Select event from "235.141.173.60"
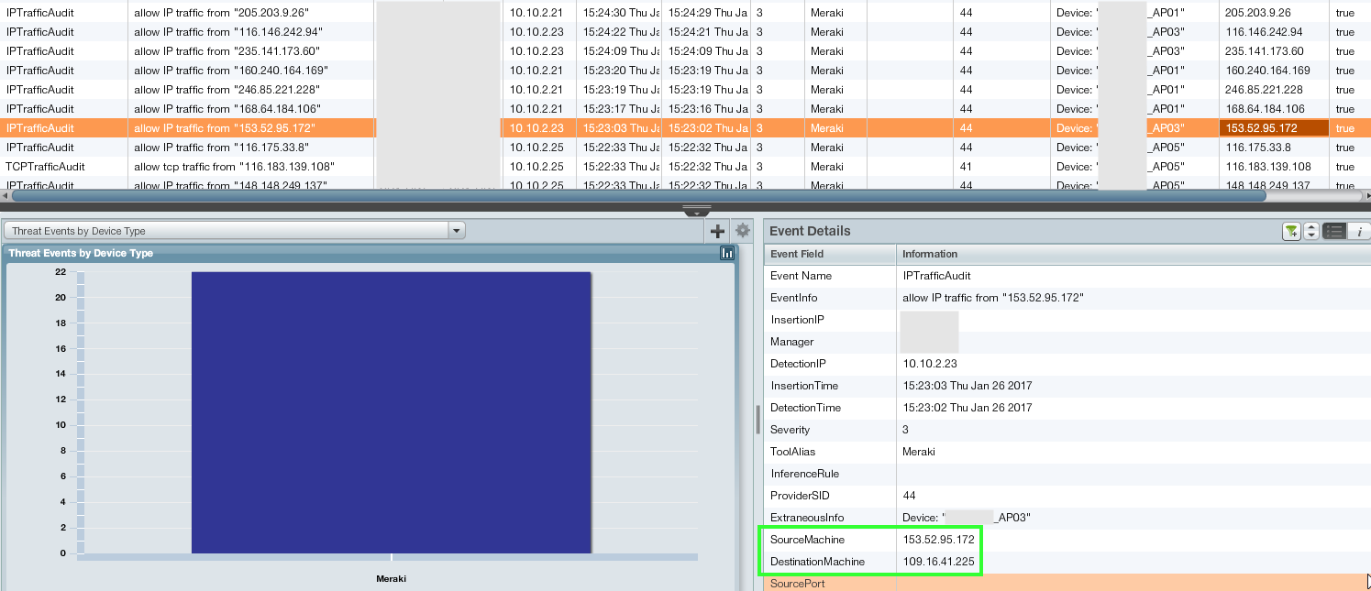Screen dimensions: 1371x591 tap(685, 51)
